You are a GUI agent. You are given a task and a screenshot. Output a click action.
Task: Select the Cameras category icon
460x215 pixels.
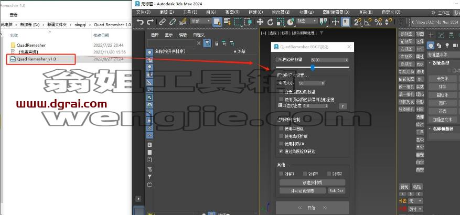[x=455, y=46]
